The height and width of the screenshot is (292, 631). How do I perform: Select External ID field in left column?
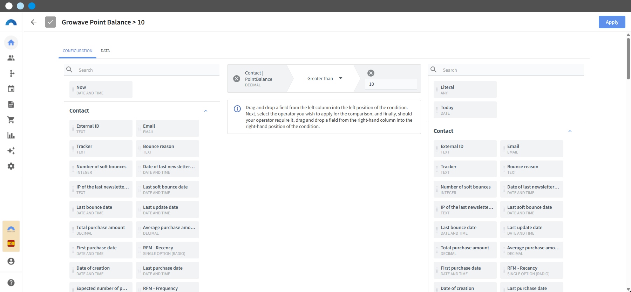pyautogui.click(x=101, y=128)
